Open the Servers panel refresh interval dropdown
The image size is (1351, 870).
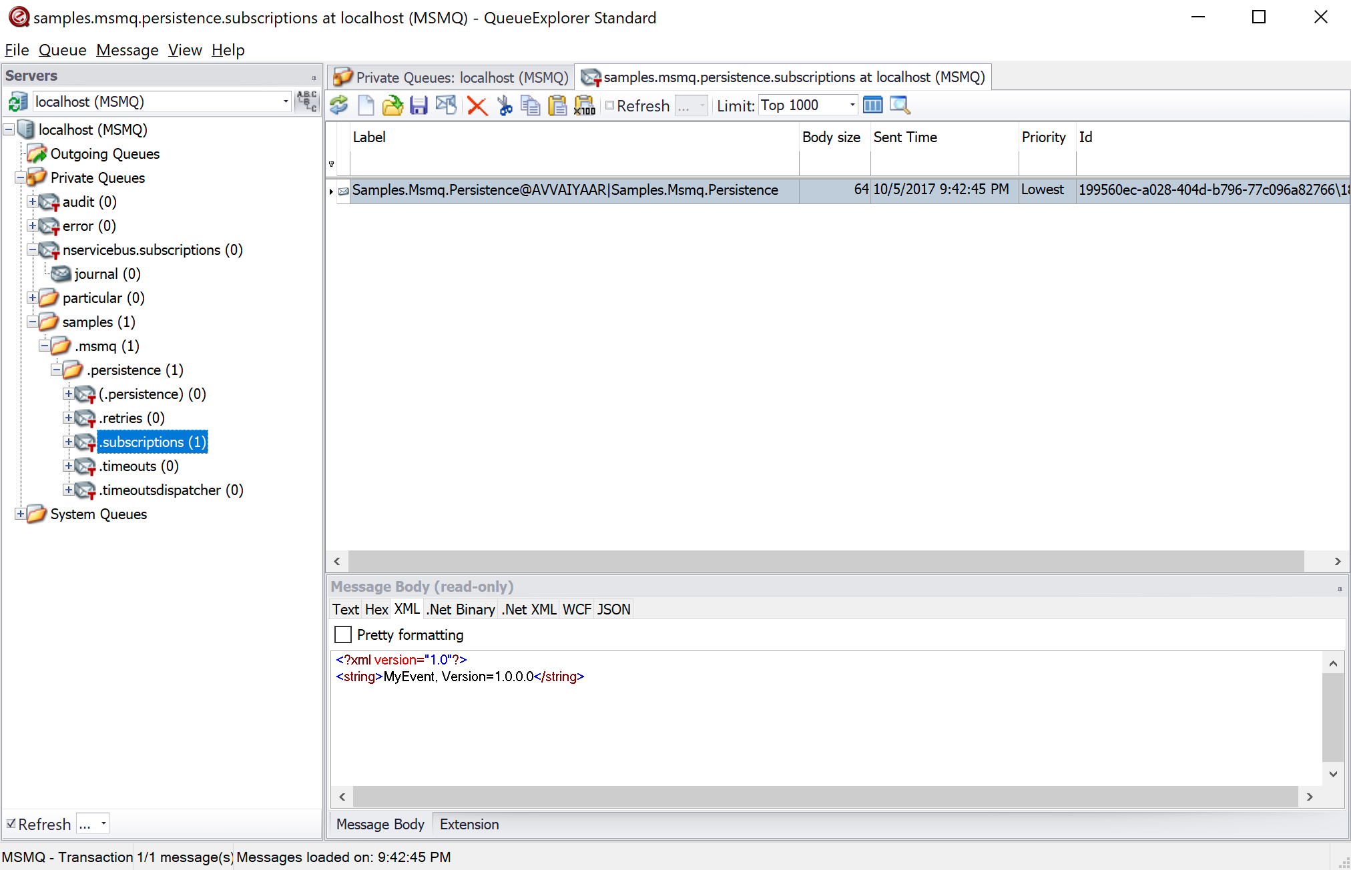(103, 824)
